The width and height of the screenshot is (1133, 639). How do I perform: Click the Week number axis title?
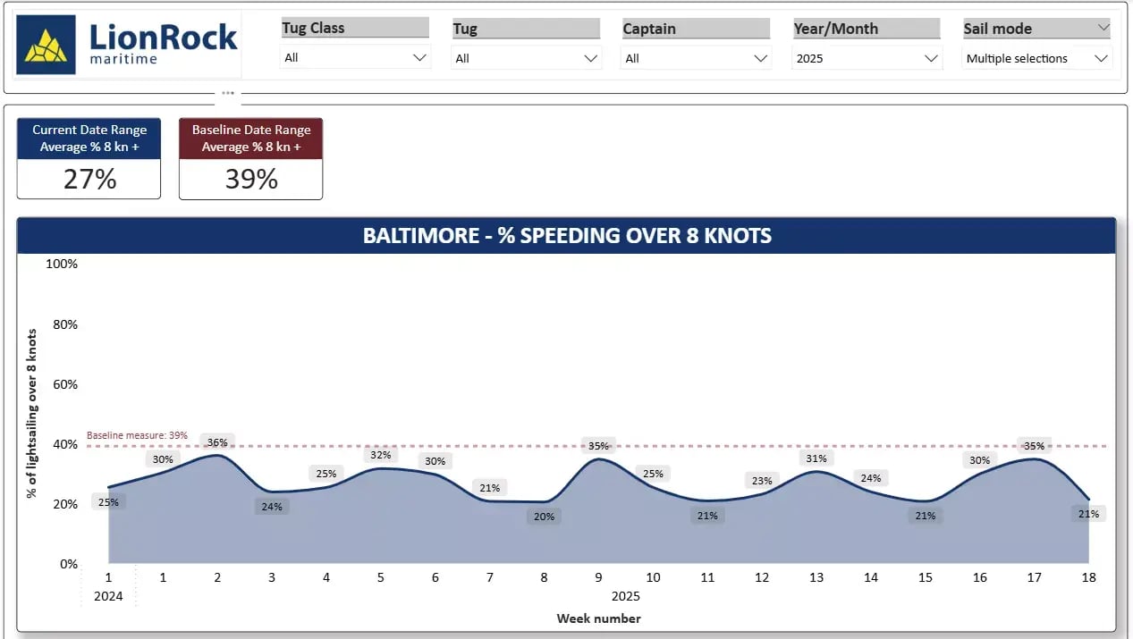(598, 618)
